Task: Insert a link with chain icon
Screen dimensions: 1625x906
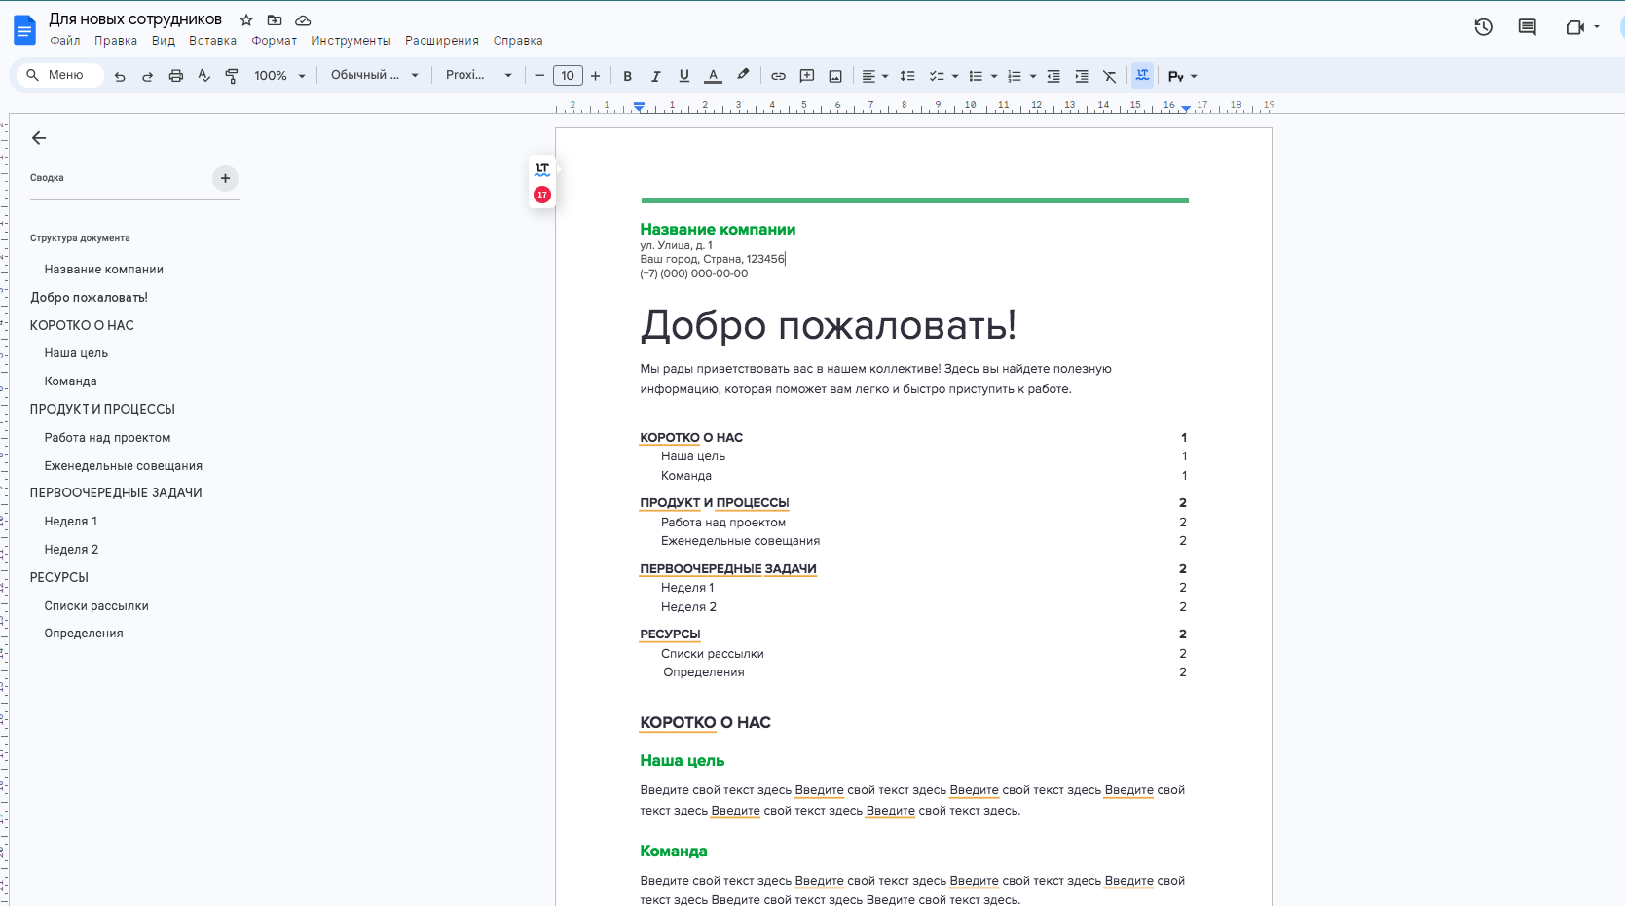Action: [779, 76]
